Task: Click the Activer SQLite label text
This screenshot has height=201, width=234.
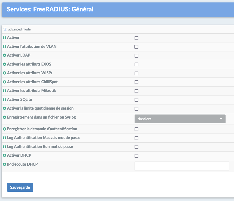Action: [x=20, y=100]
